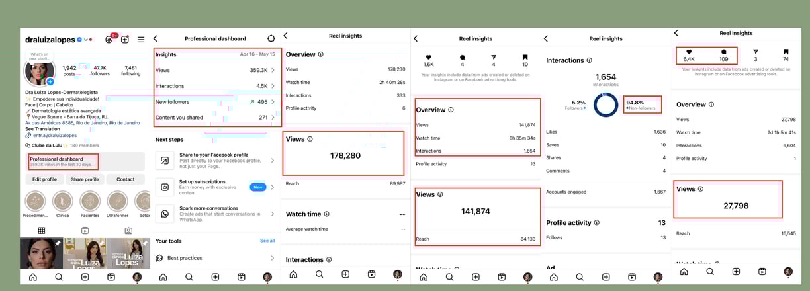The image size is (810, 291).
Task: Open Threads icon on draluizalopes profile header
Action: 109,40
